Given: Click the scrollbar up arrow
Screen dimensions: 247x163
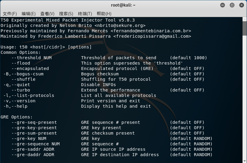Looking at the screenshot, I should [x=245, y=19].
